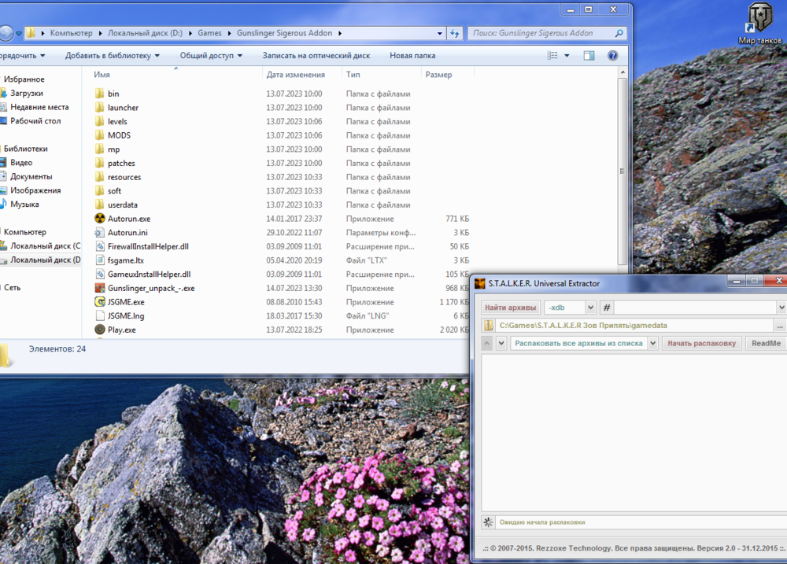This screenshot has width=787, height=564.
Task: Open the Распаковать все архивы из списка dropdown
Action: pyautogui.click(x=652, y=343)
